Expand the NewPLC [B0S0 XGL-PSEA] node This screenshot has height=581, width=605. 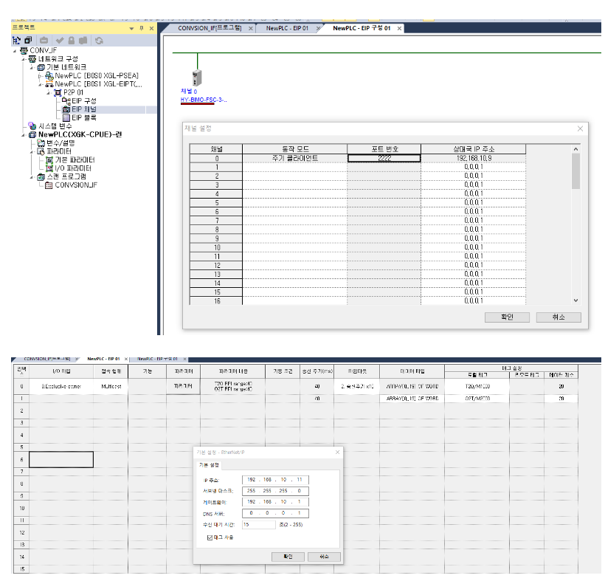(x=40, y=76)
